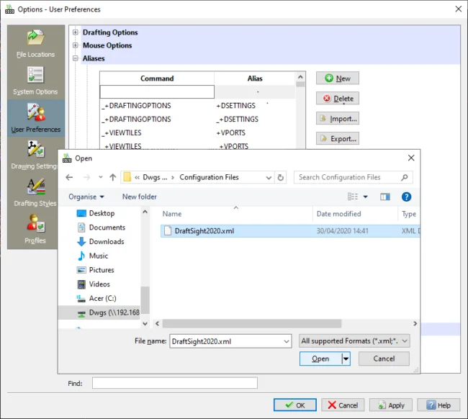Go up one folder level with the up arrow
This screenshot has width=468, height=419.
(113, 177)
